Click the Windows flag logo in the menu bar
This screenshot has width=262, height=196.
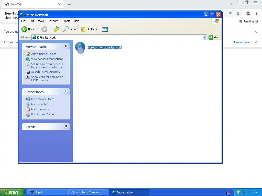click(216, 21)
